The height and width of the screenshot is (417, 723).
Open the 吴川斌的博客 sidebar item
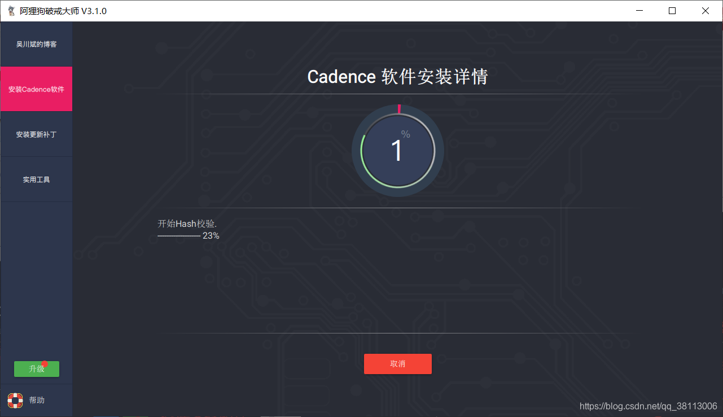pyautogui.click(x=36, y=44)
